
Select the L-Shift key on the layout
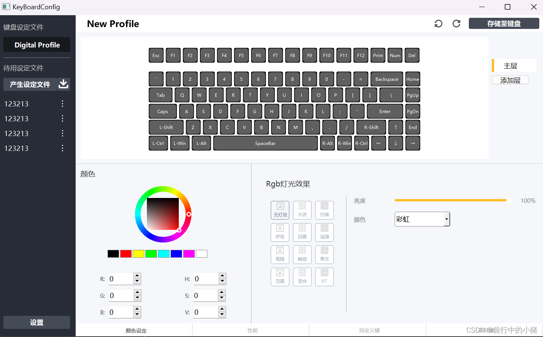166,127
